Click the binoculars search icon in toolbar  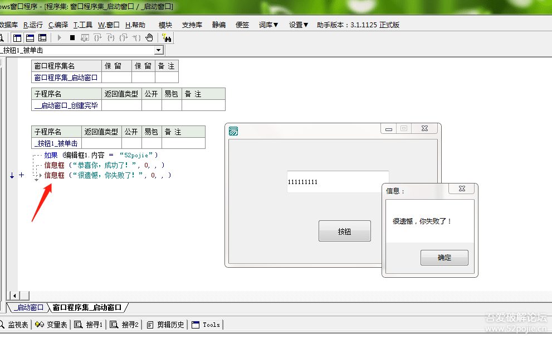point(167,38)
